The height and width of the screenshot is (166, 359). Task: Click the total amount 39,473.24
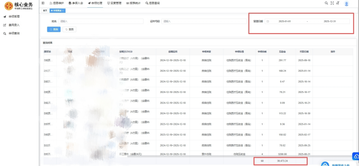click(x=282, y=161)
